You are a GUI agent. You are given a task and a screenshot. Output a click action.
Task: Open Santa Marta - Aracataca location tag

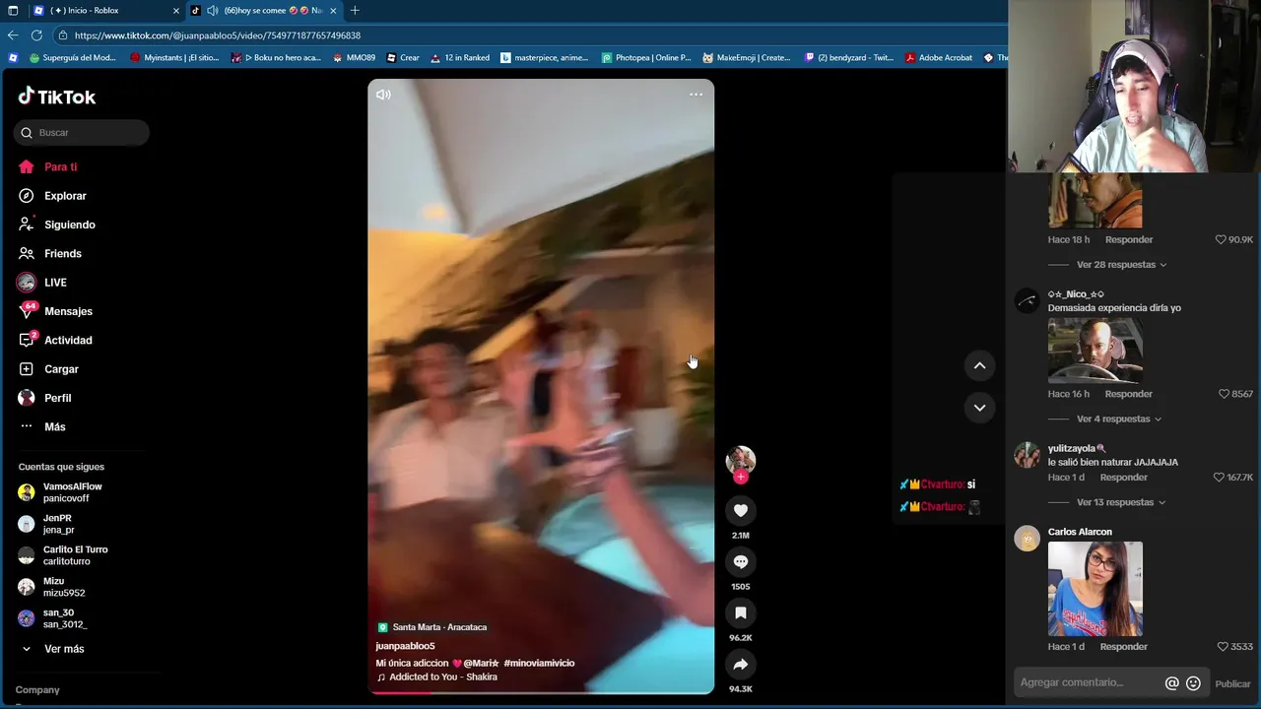pos(432,627)
